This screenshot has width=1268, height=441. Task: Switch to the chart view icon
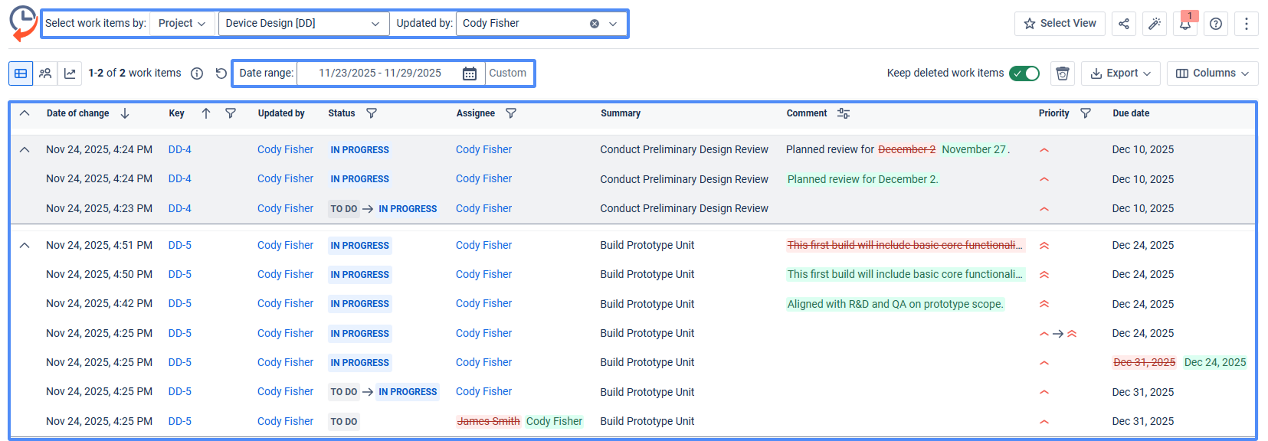tap(70, 73)
